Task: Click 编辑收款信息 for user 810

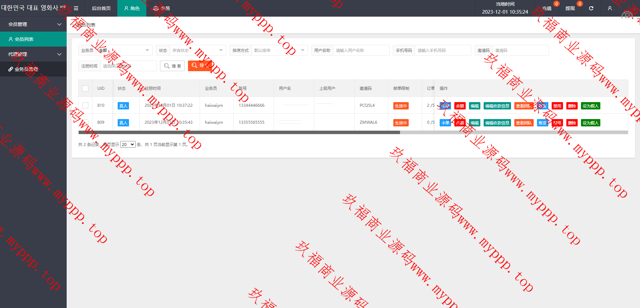Action: 497,106
